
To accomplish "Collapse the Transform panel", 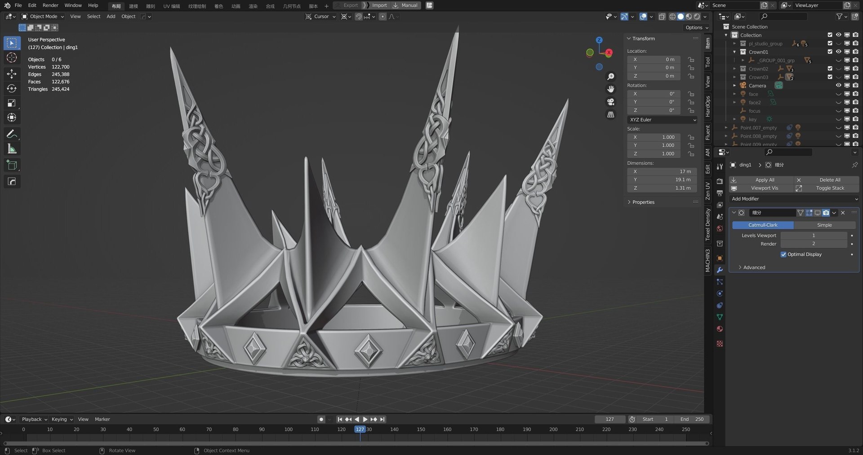I will (x=641, y=39).
